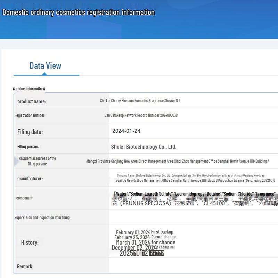Click the page title about cosmetics registration

click(79, 13)
